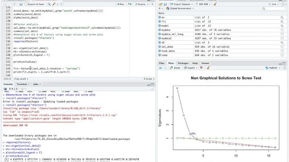Switch to the Jobs tab
The width and height of the screenshot is (289, 162).
(36, 84)
